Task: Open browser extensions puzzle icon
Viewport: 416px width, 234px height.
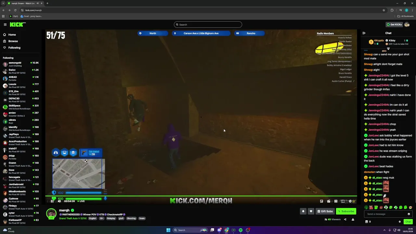Action: (x=392, y=10)
